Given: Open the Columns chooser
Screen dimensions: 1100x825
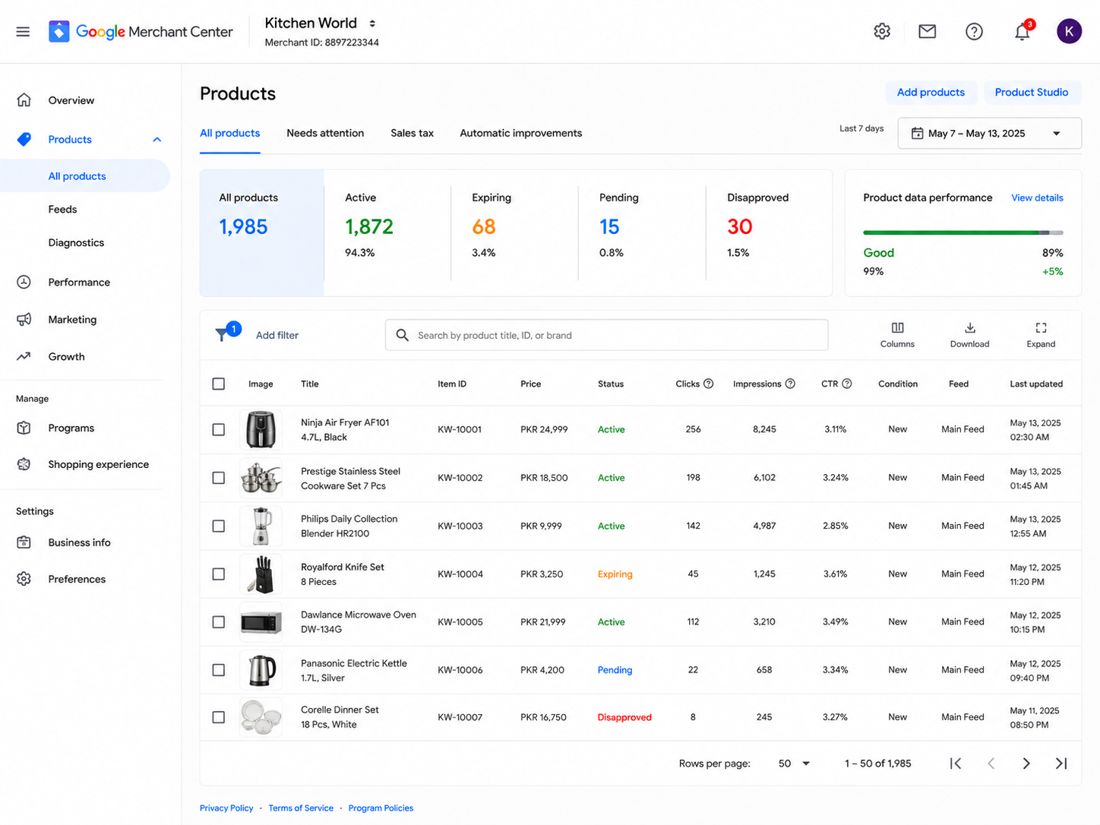Looking at the screenshot, I should [897, 334].
